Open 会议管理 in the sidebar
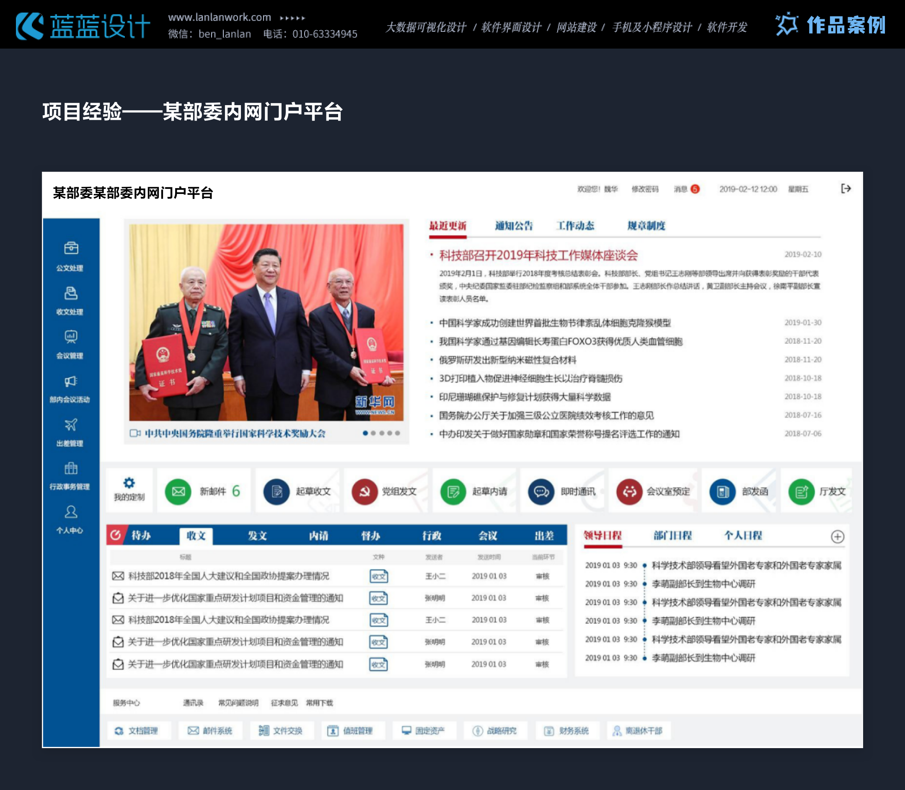Image resolution: width=905 pixels, height=790 pixels. [x=70, y=337]
